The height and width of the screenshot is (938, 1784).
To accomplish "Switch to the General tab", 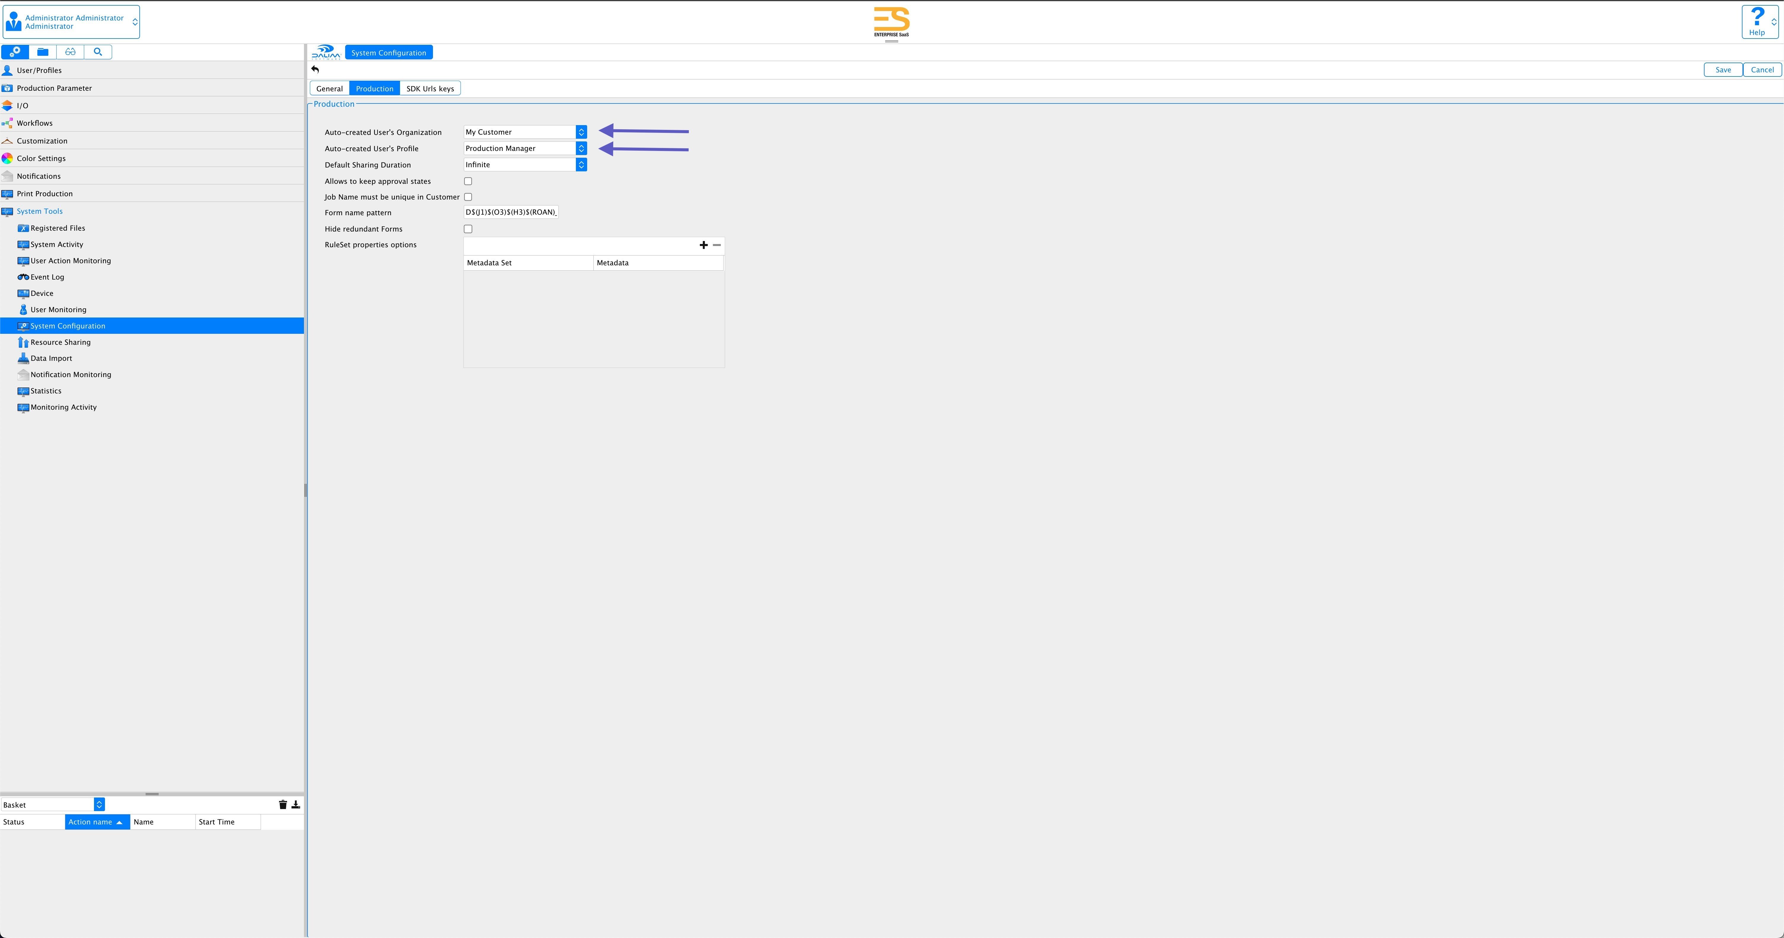I will click(330, 89).
